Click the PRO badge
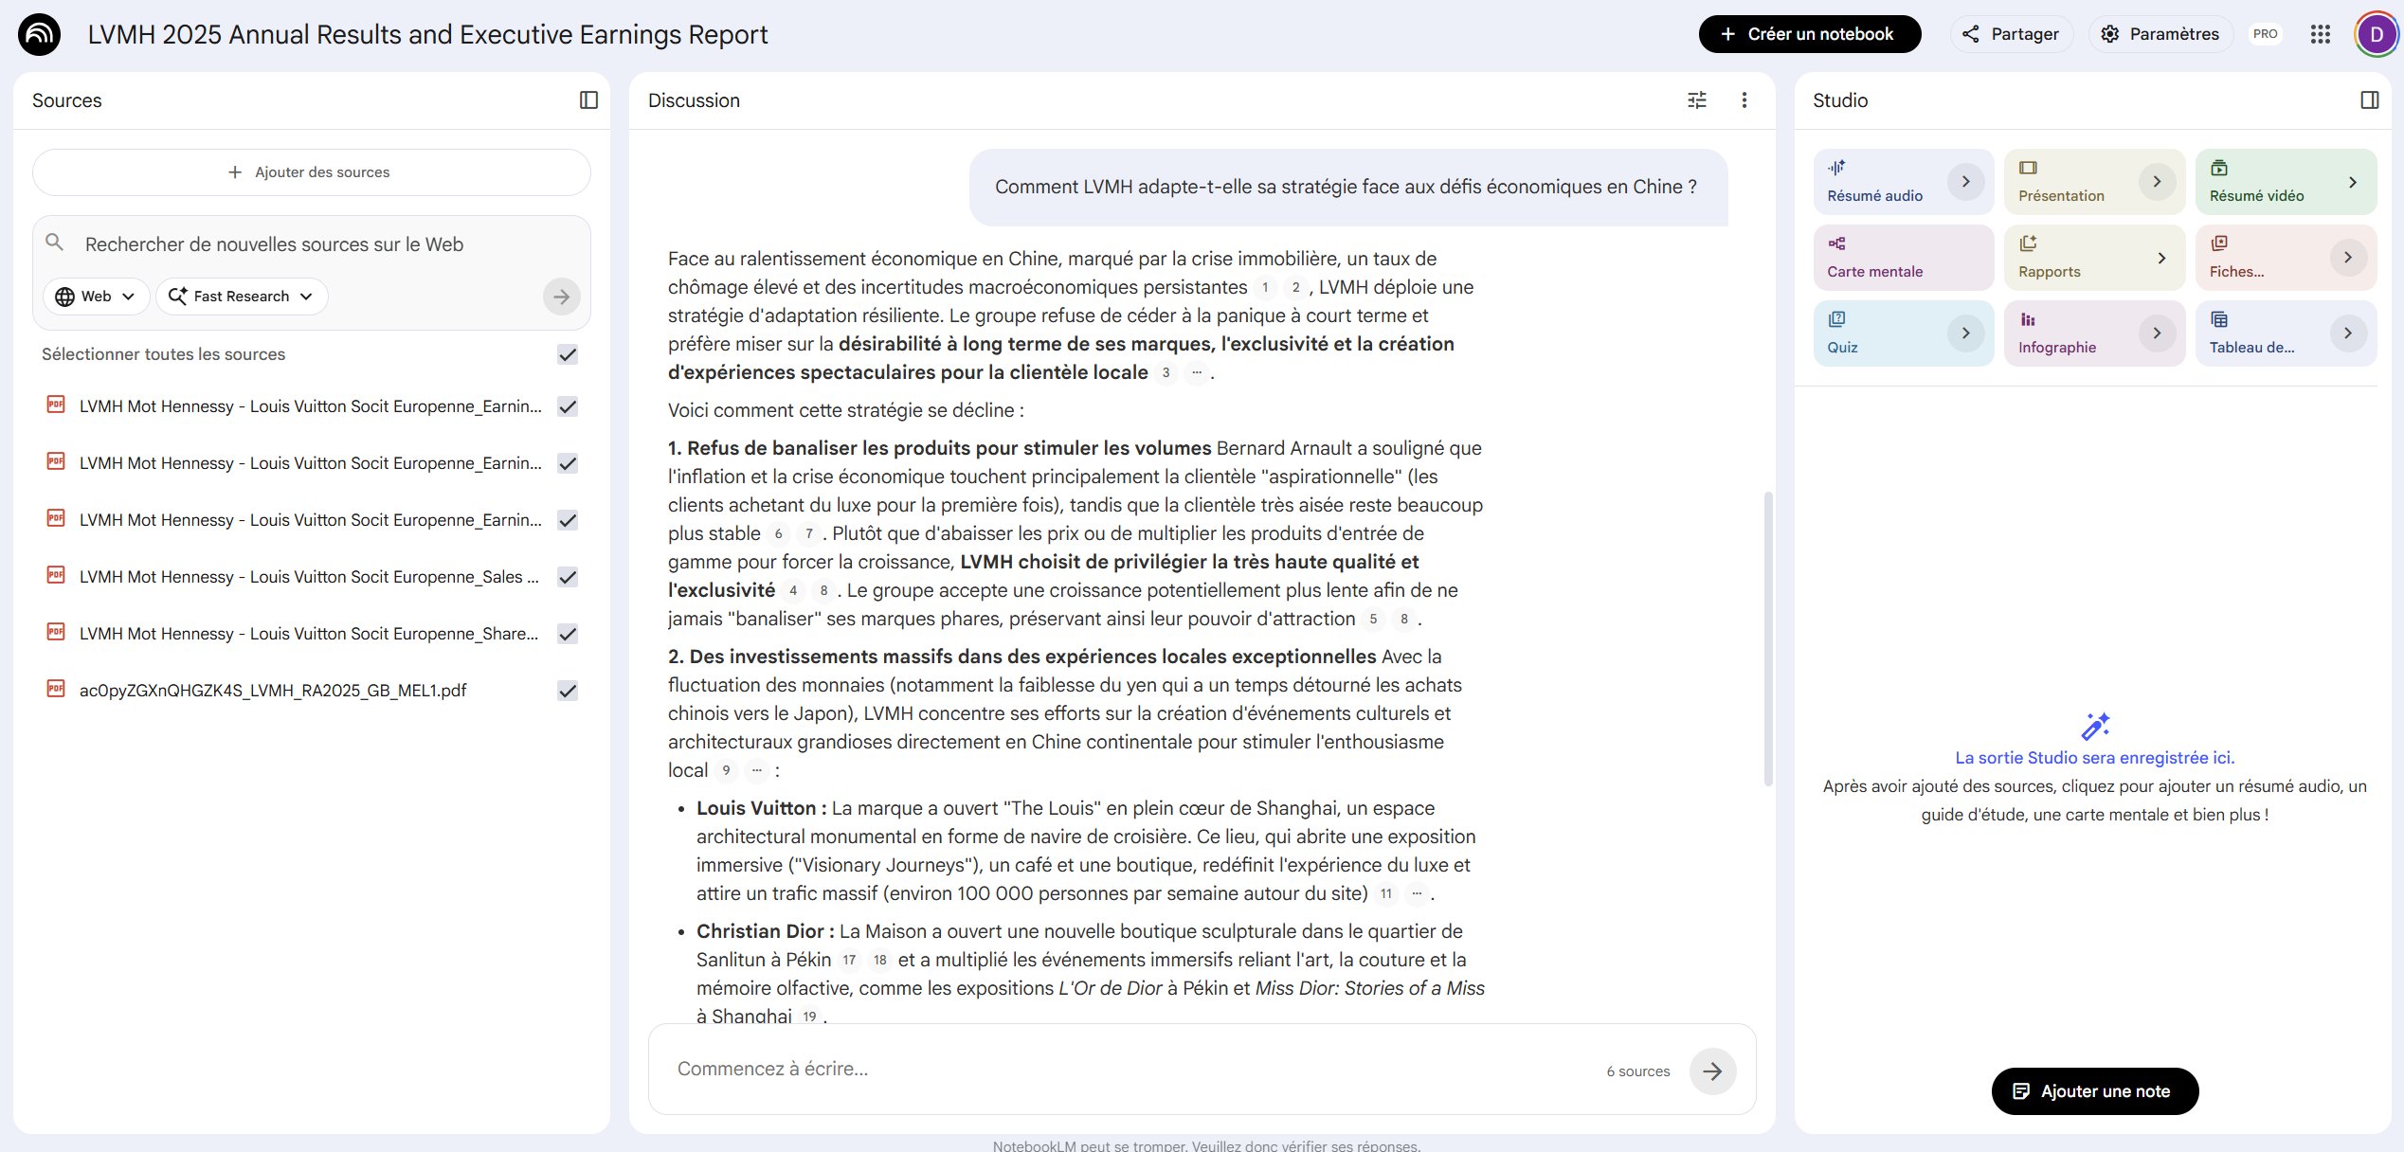The width and height of the screenshot is (2404, 1152). (x=2266, y=34)
